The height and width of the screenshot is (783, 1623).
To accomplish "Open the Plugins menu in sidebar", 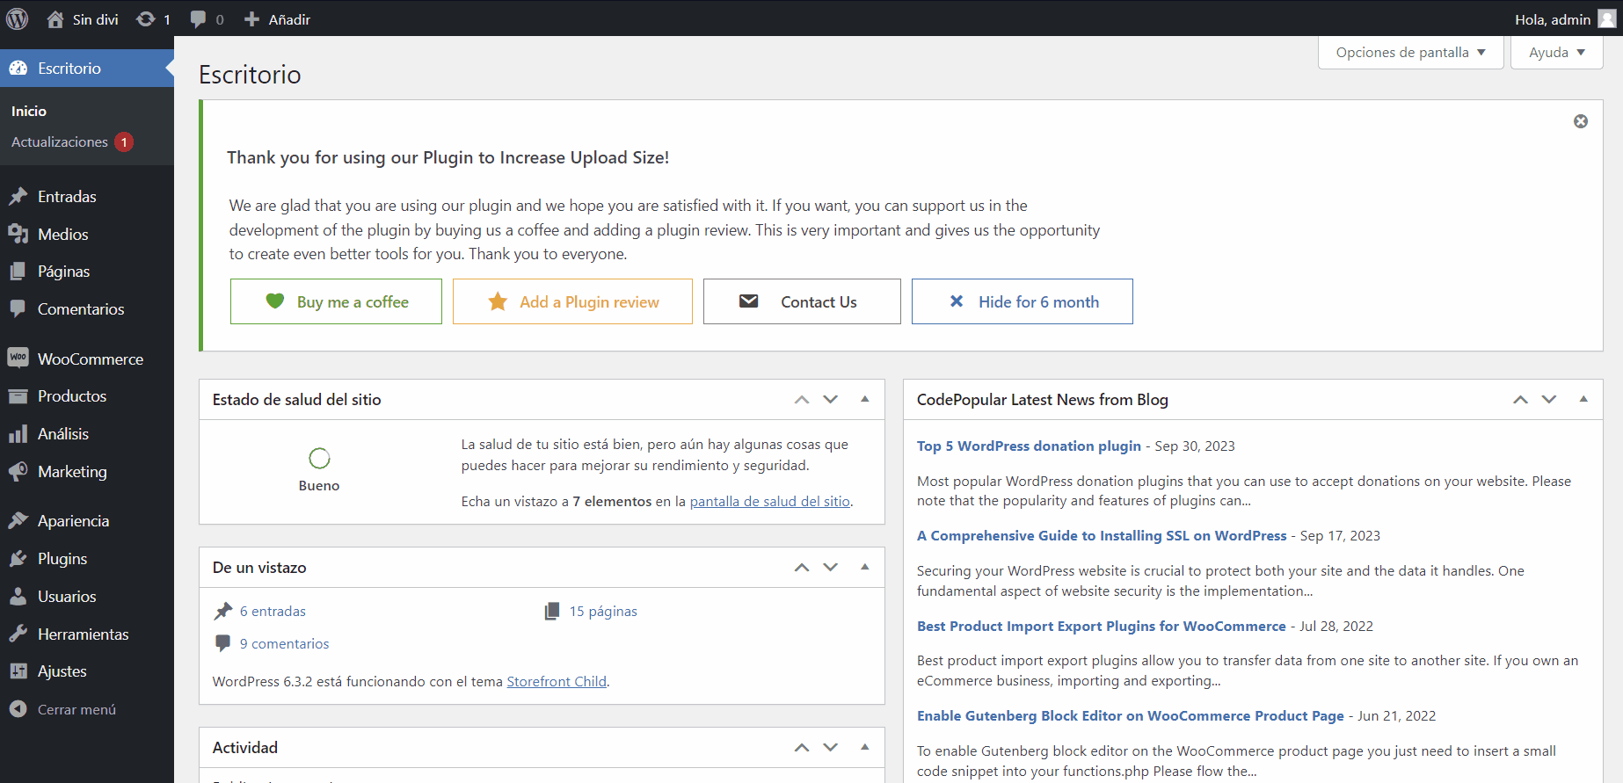I will [62, 559].
